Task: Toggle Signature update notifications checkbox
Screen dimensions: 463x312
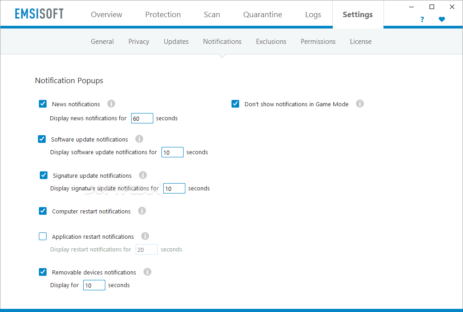Action: [44, 175]
